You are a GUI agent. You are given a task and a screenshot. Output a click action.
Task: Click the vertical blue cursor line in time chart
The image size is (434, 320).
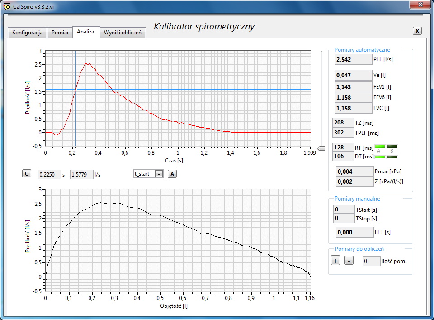pyautogui.click(x=76, y=116)
